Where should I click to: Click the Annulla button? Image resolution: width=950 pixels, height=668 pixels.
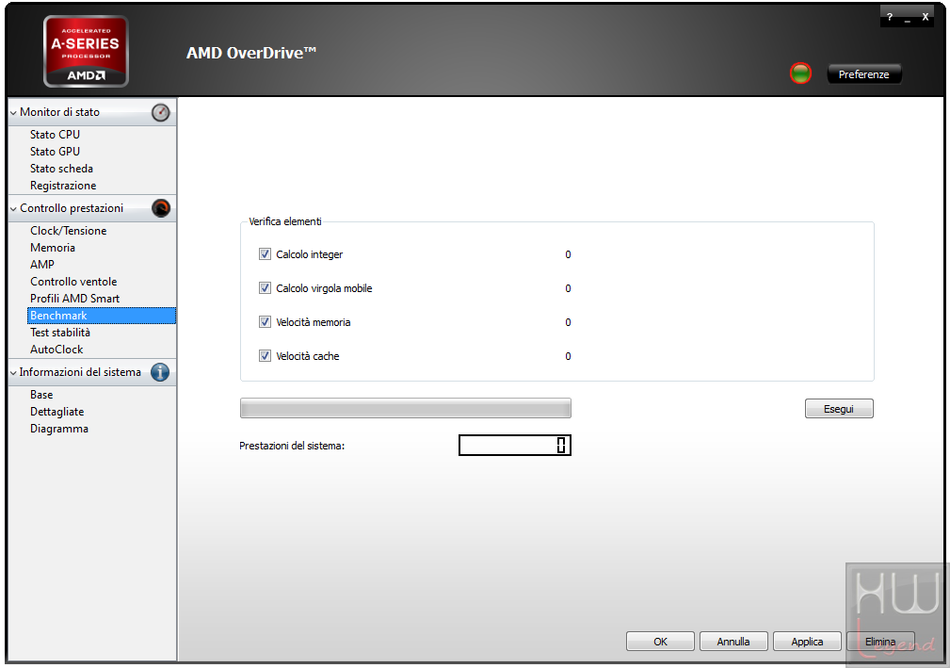pyautogui.click(x=733, y=642)
